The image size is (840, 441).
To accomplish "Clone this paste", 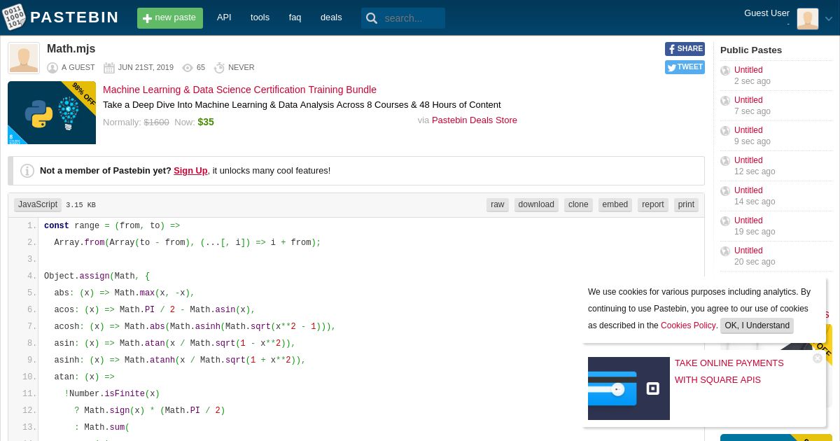I will (578, 204).
